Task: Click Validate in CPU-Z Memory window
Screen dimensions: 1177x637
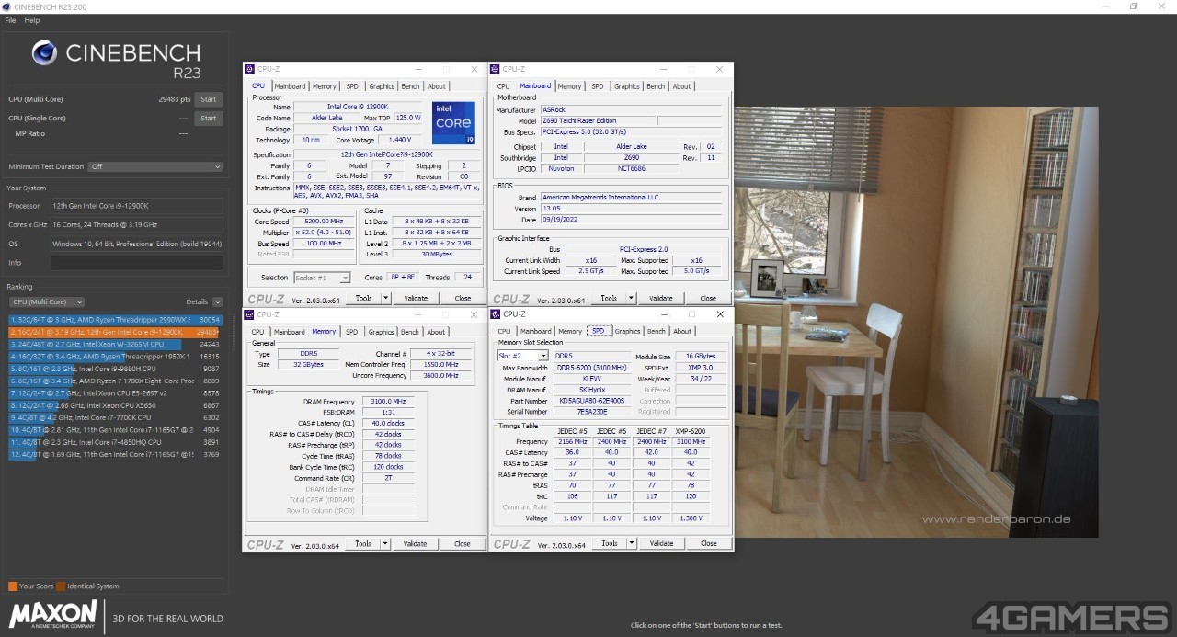Action: pyautogui.click(x=416, y=543)
